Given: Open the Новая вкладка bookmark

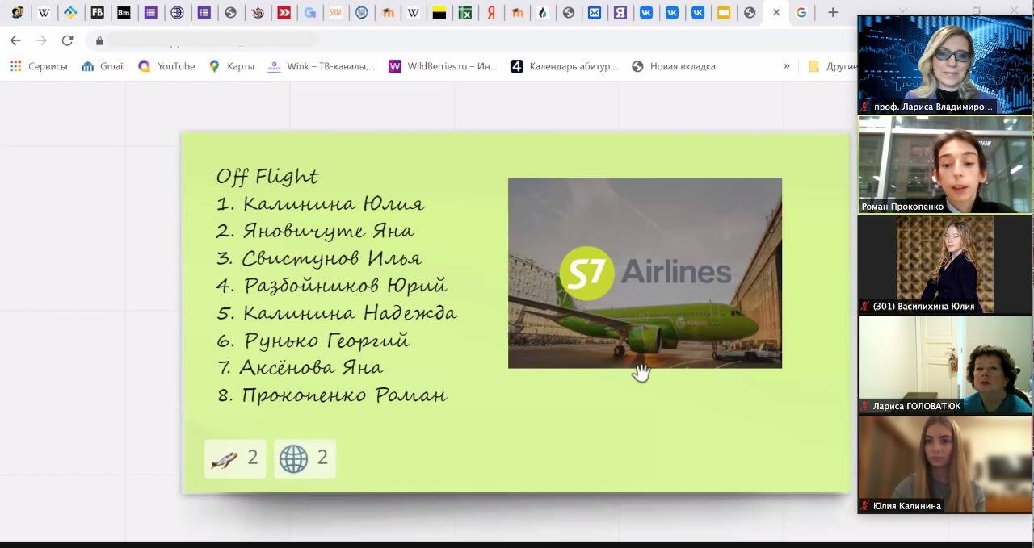Looking at the screenshot, I should coord(674,66).
